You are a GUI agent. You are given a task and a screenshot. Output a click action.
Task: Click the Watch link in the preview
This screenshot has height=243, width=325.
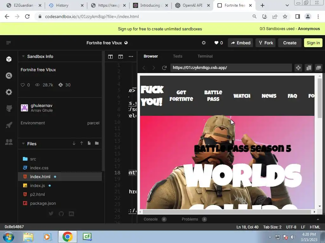242,96
